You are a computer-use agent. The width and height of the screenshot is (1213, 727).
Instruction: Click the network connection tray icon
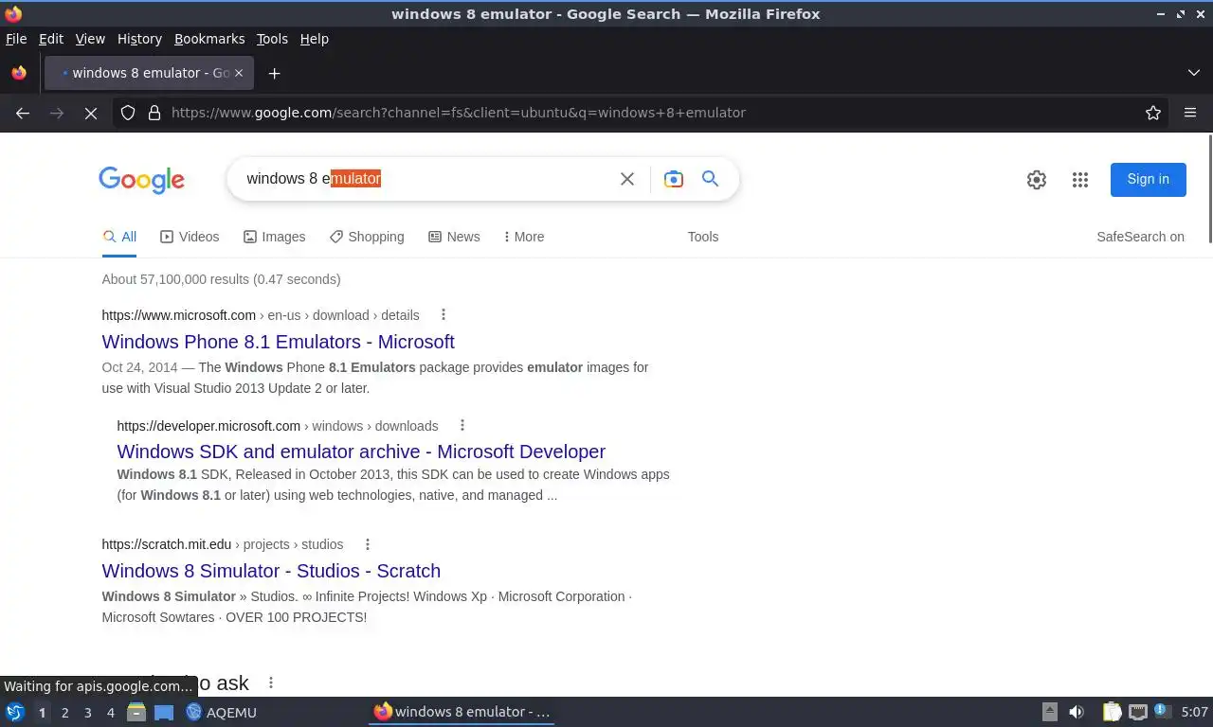pyautogui.click(x=1138, y=712)
